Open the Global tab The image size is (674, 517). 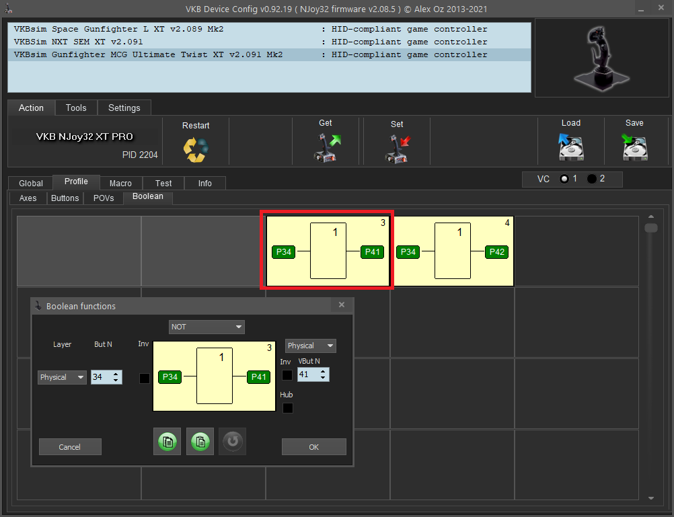click(31, 183)
